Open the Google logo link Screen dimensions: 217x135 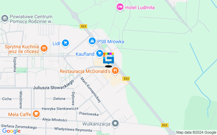(x=12, y=131)
